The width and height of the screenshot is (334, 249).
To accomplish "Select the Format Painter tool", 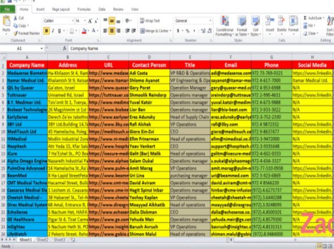I will 27,33.
